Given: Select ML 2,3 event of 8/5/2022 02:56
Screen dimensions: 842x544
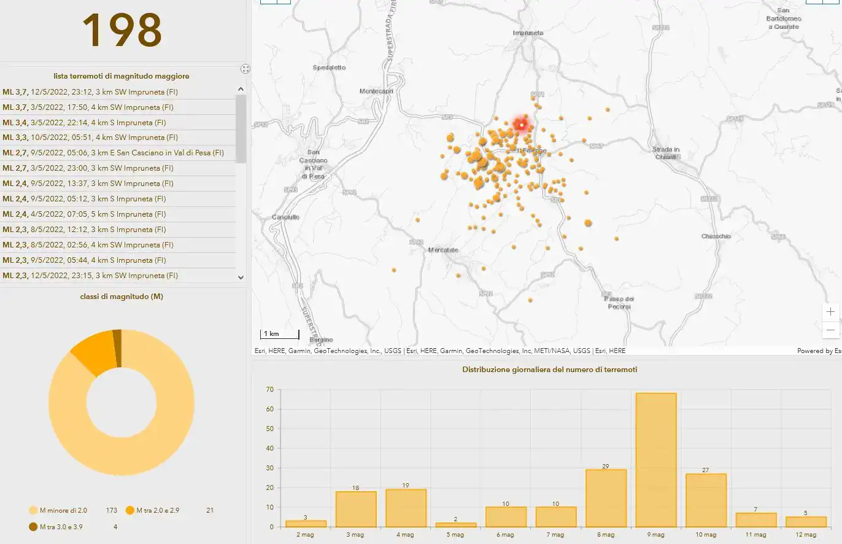Looking at the screenshot, I should coord(118,245).
